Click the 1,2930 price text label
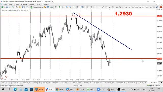The width and height of the screenshot is (163, 92). [x=123, y=14]
